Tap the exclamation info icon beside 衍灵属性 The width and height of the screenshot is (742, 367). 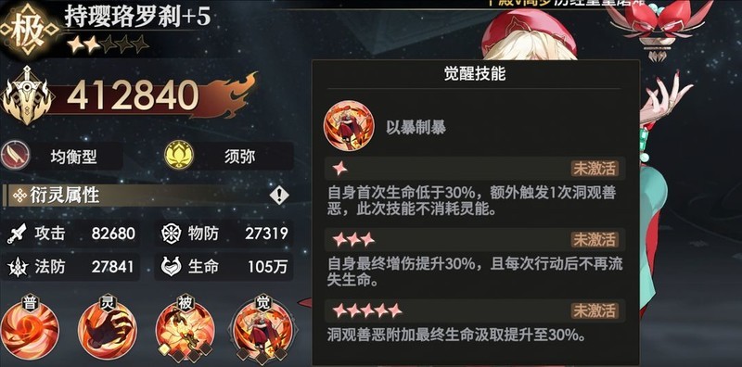279,196
